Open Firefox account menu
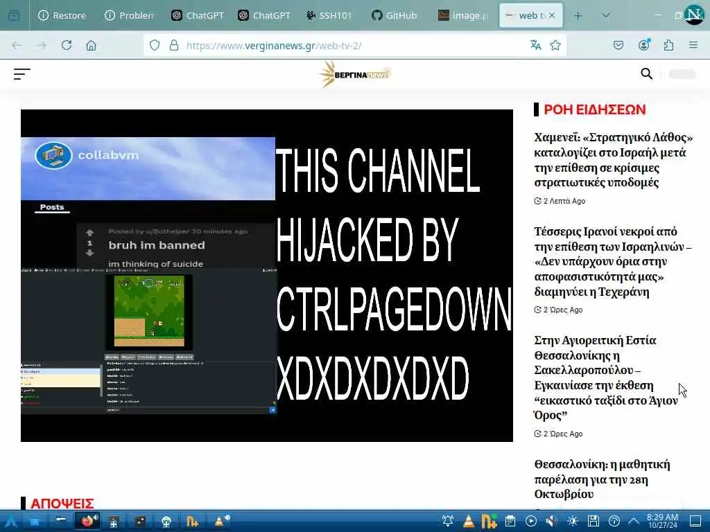Screen dimensions: 710x532 644,45
